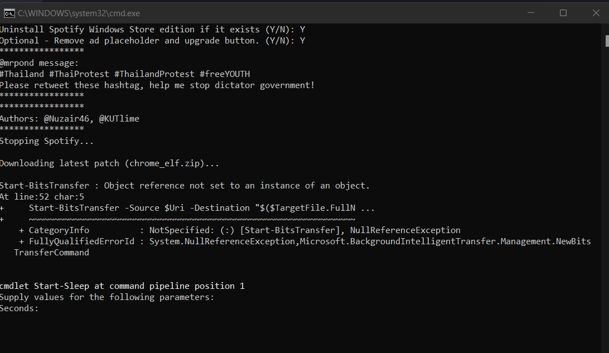Select the Stopping Spotify... status line
609x353 pixels.
pyautogui.click(x=47, y=141)
